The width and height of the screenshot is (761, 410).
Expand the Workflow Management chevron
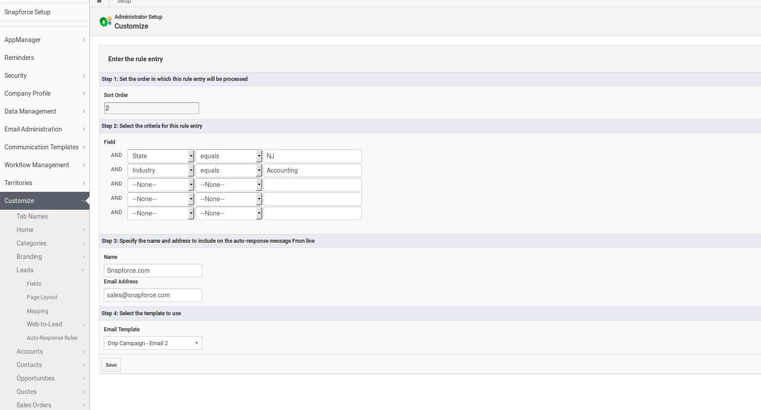tap(84, 165)
